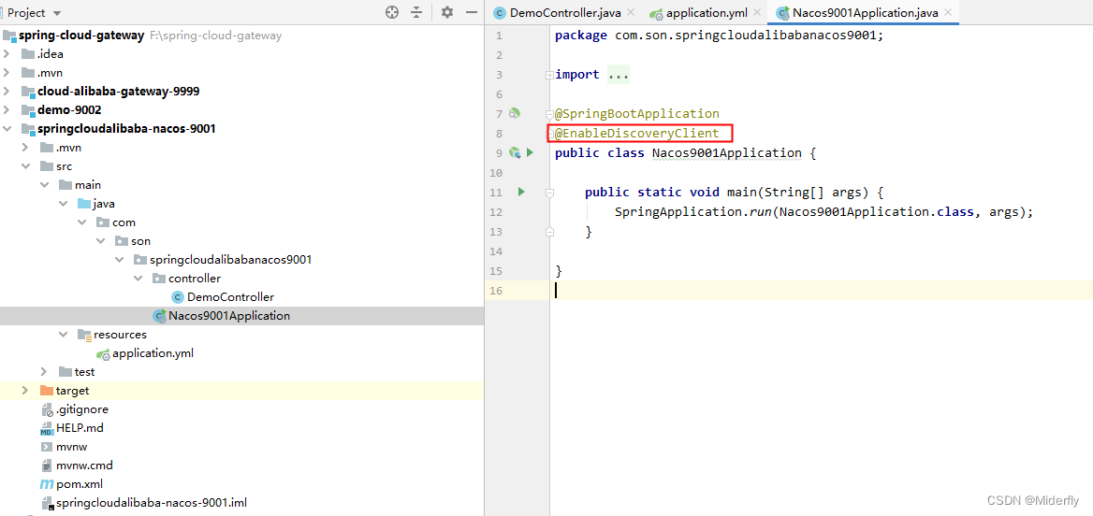The height and width of the screenshot is (516, 1093).
Task: Collapse the controller package
Action: pyautogui.click(x=138, y=279)
